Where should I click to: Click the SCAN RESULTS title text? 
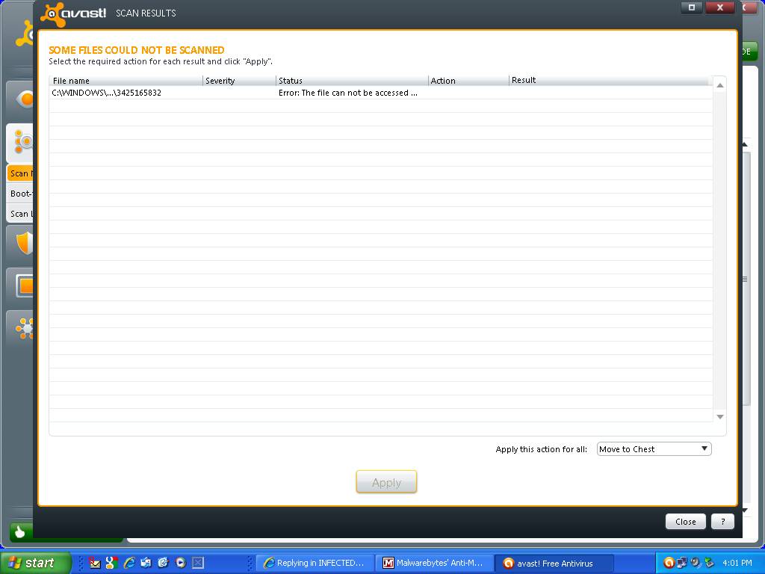click(146, 13)
